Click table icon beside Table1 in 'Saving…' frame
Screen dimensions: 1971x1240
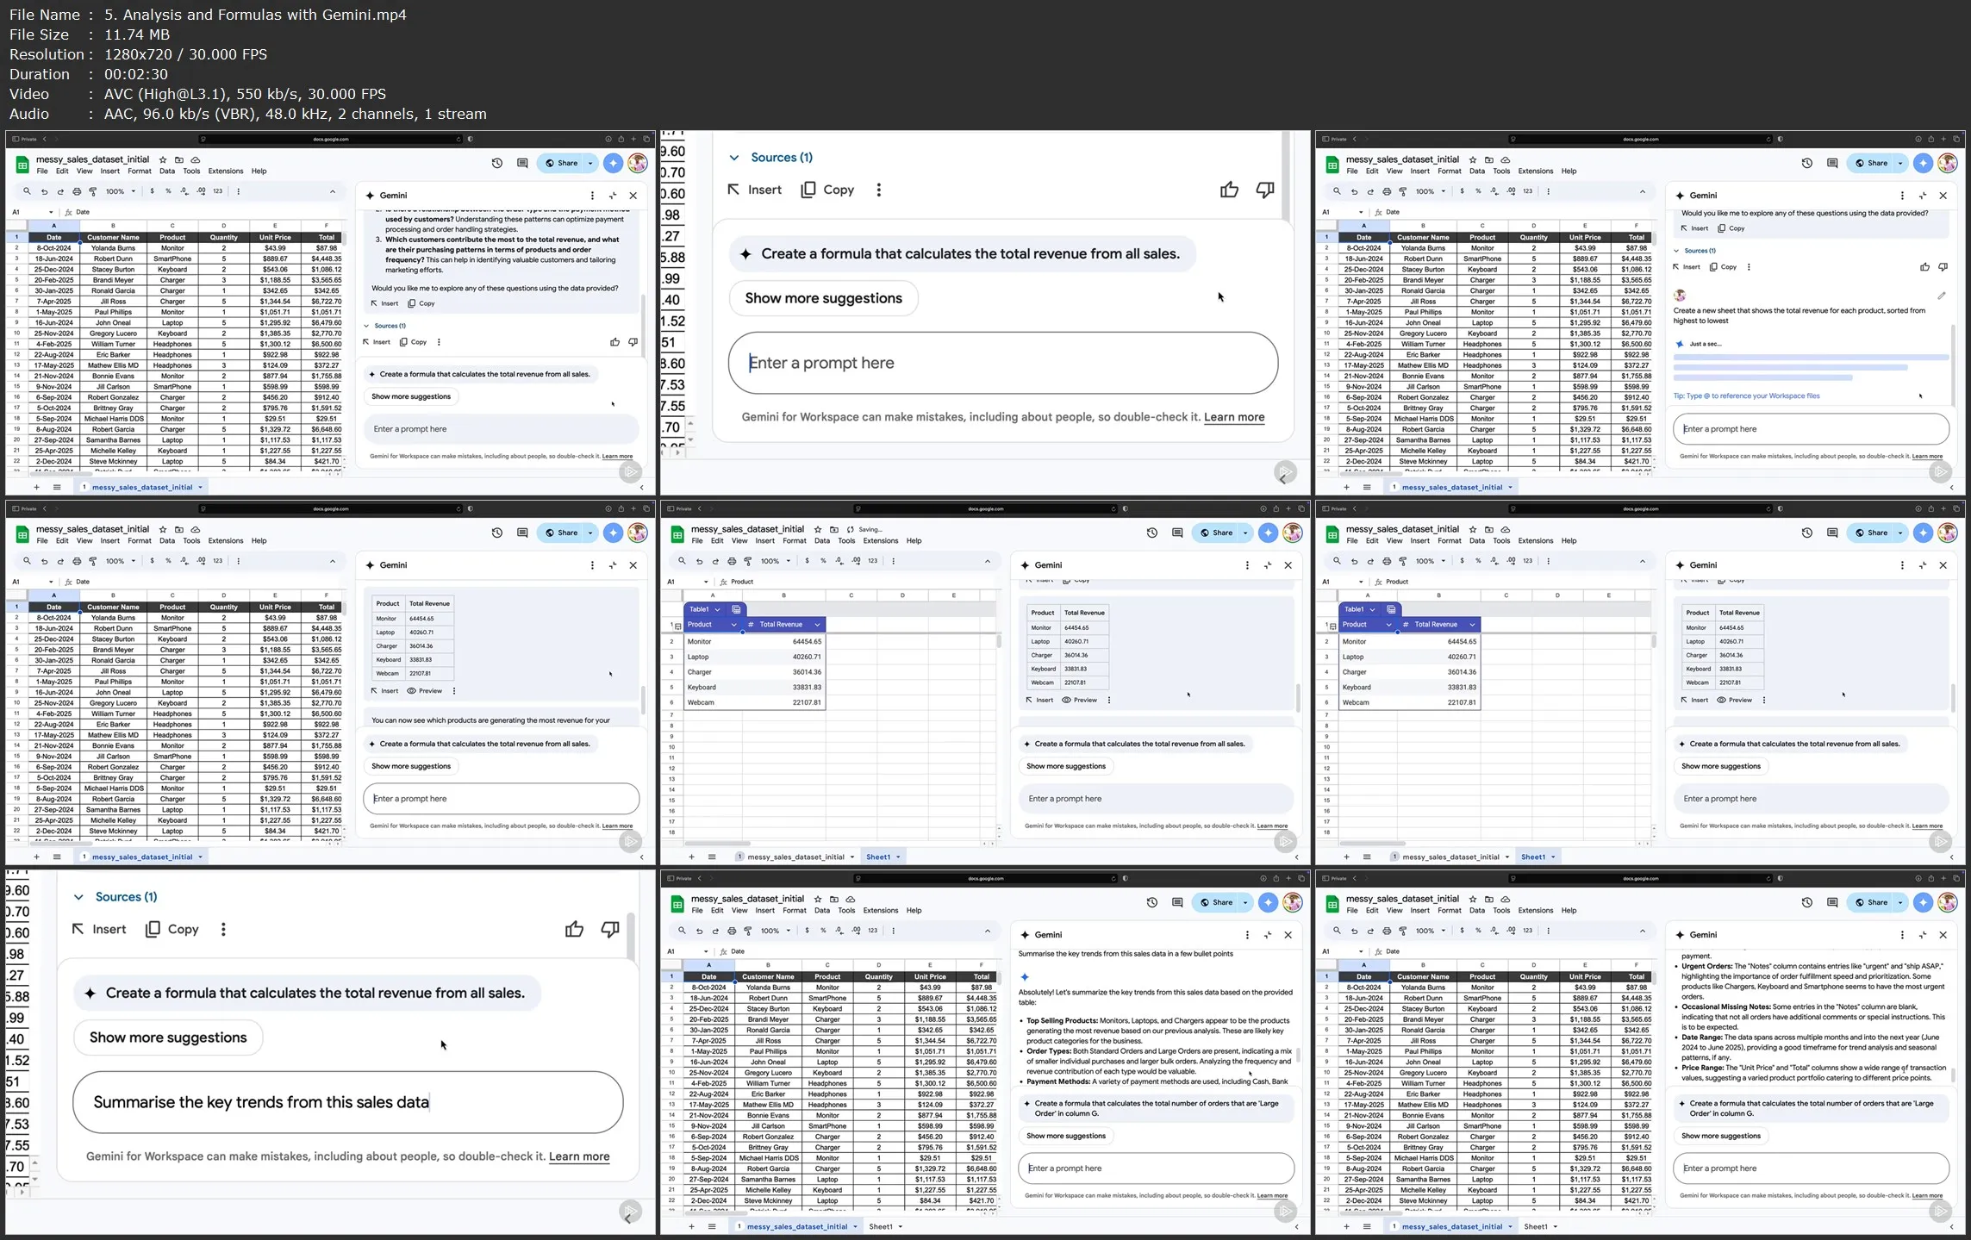(736, 609)
